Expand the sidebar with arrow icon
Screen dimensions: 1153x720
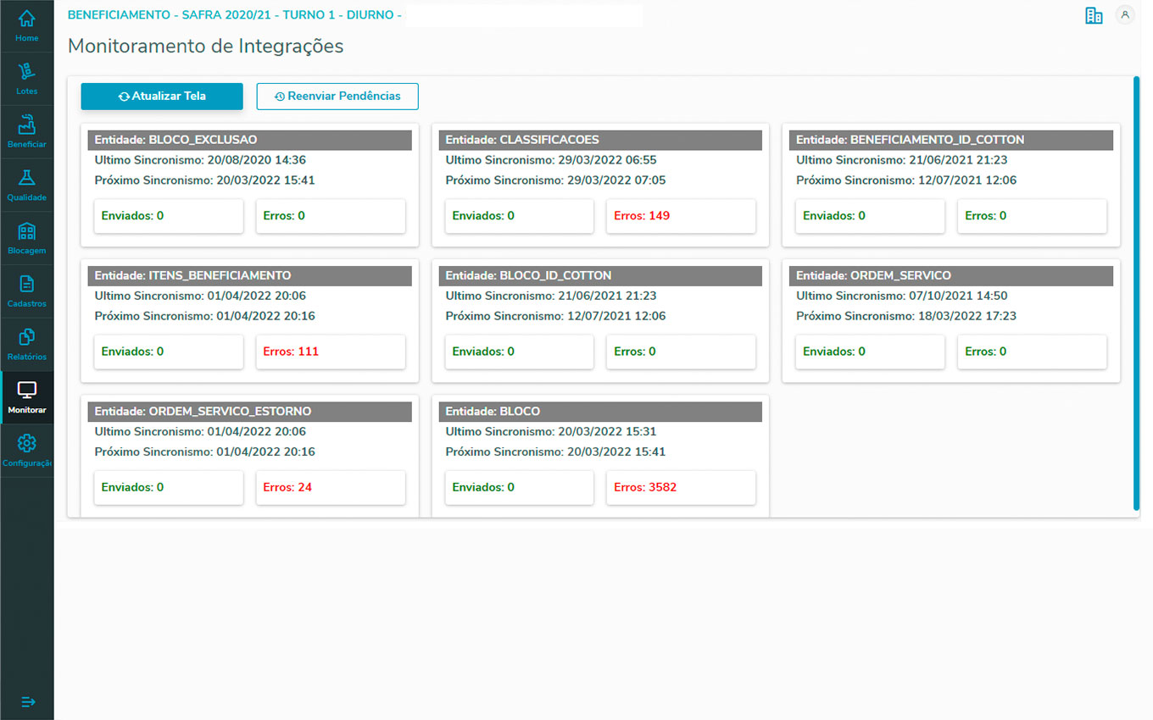28,701
